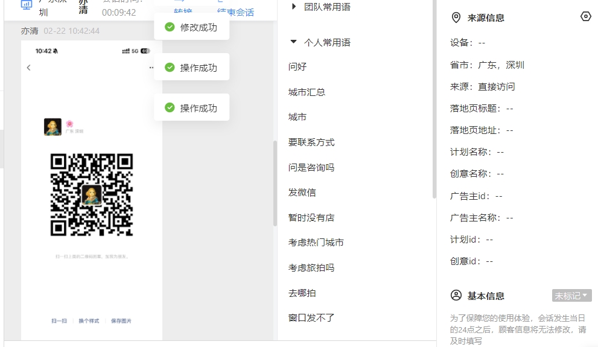Select the 考虑热门城市 quick phrase
This screenshot has width=598, height=347.
316,243
